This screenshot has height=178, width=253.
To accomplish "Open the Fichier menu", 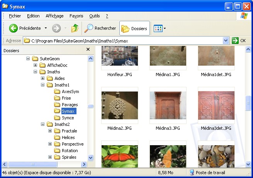I will (x=15, y=16).
